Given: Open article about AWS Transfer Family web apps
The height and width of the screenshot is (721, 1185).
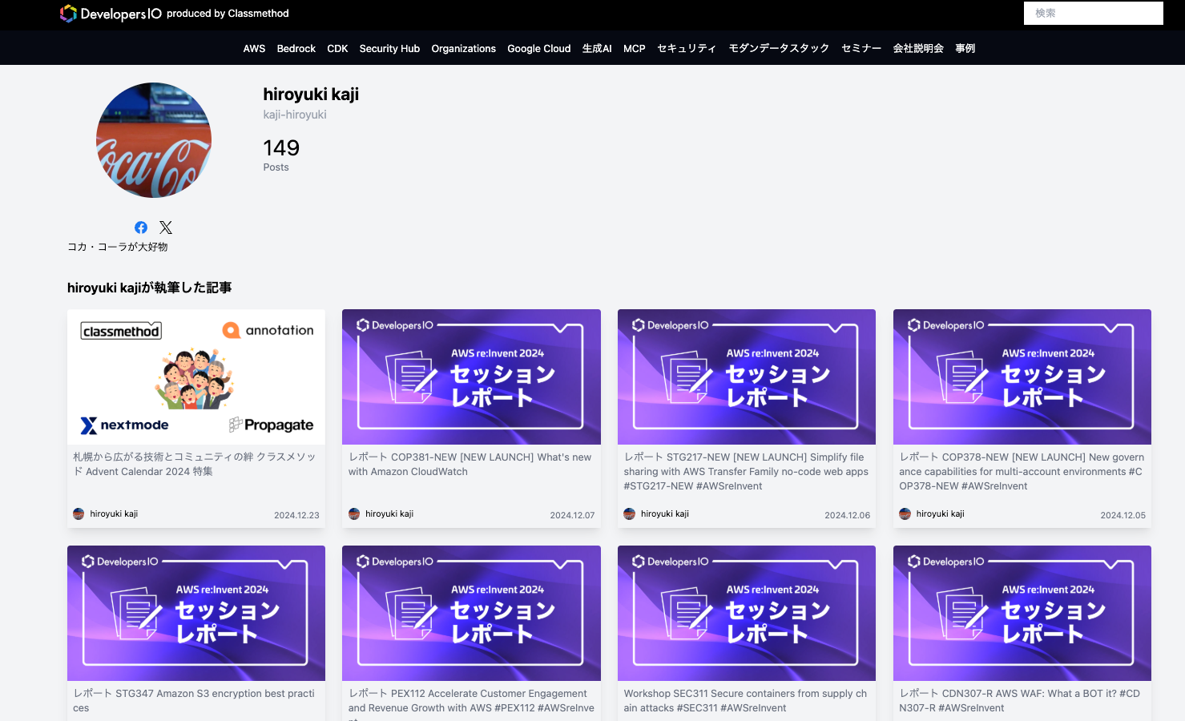Looking at the screenshot, I should coord(746,472).
